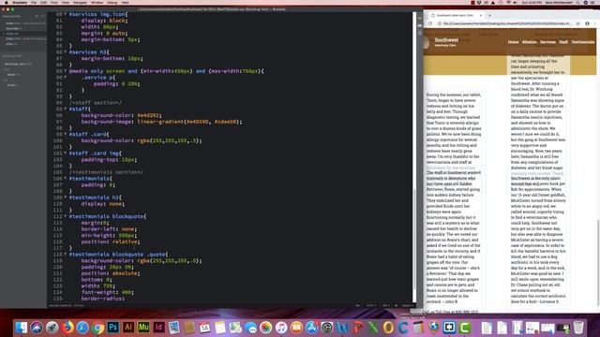Collapse @media query block fold arrow
600x337 pixels.
[66, 71]
